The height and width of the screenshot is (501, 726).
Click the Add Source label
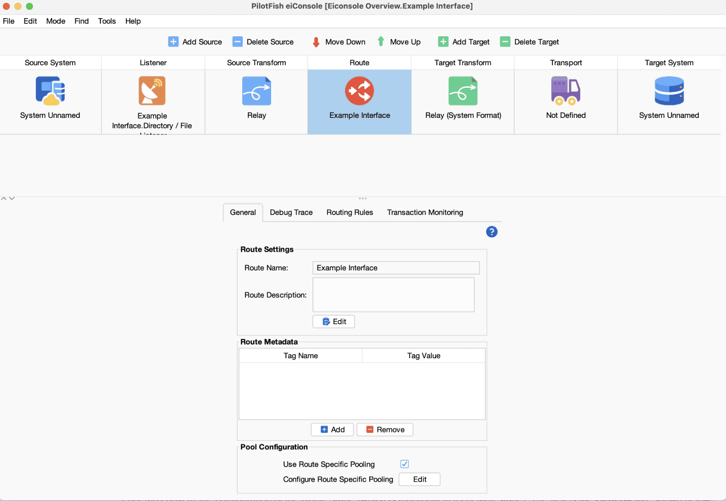tap(202, 42)
